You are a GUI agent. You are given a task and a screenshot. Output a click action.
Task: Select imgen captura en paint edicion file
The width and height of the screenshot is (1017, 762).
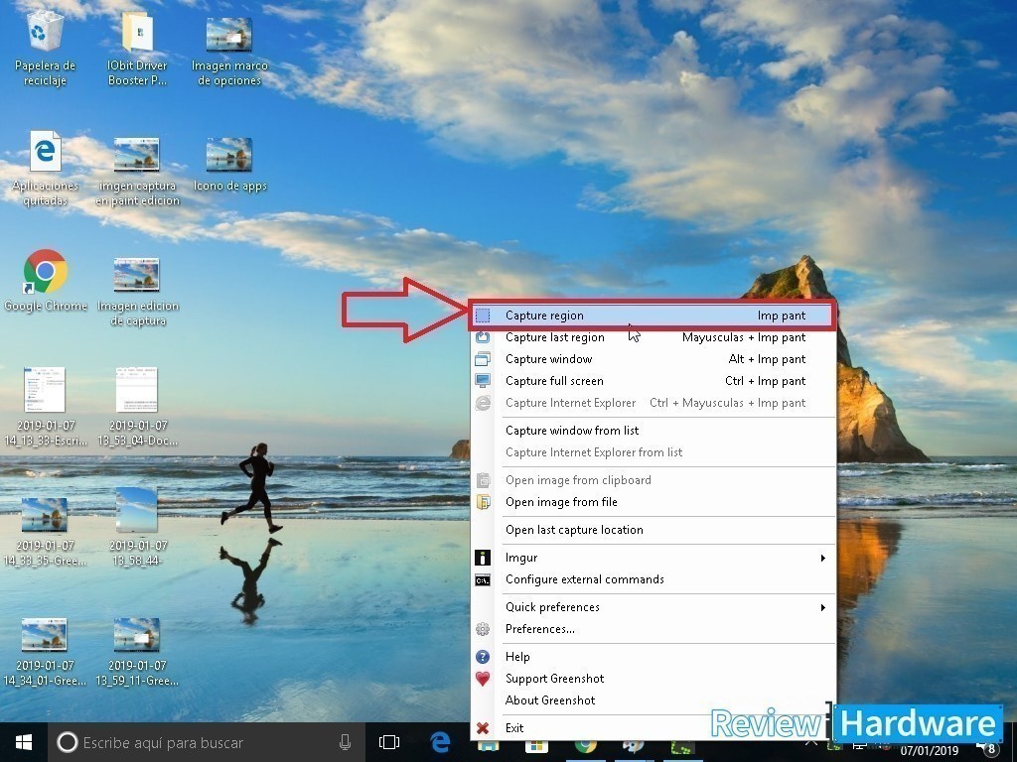tap(137, 171)
